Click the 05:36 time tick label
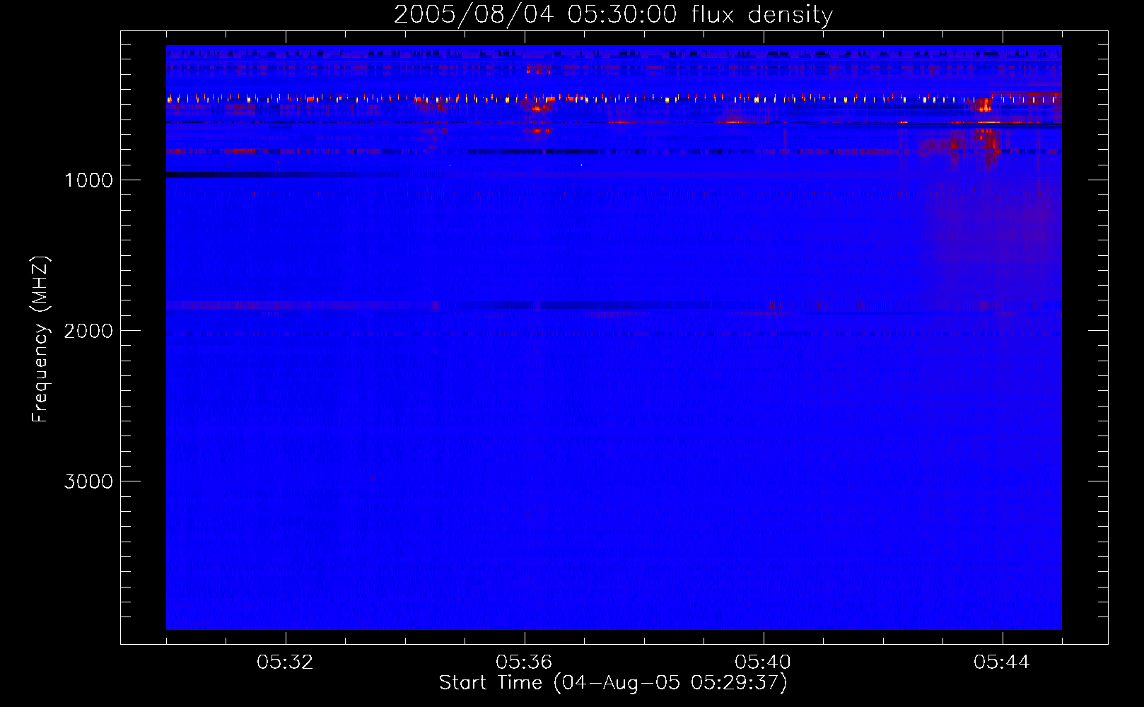The image size is (1144, 707). (524, 662)
